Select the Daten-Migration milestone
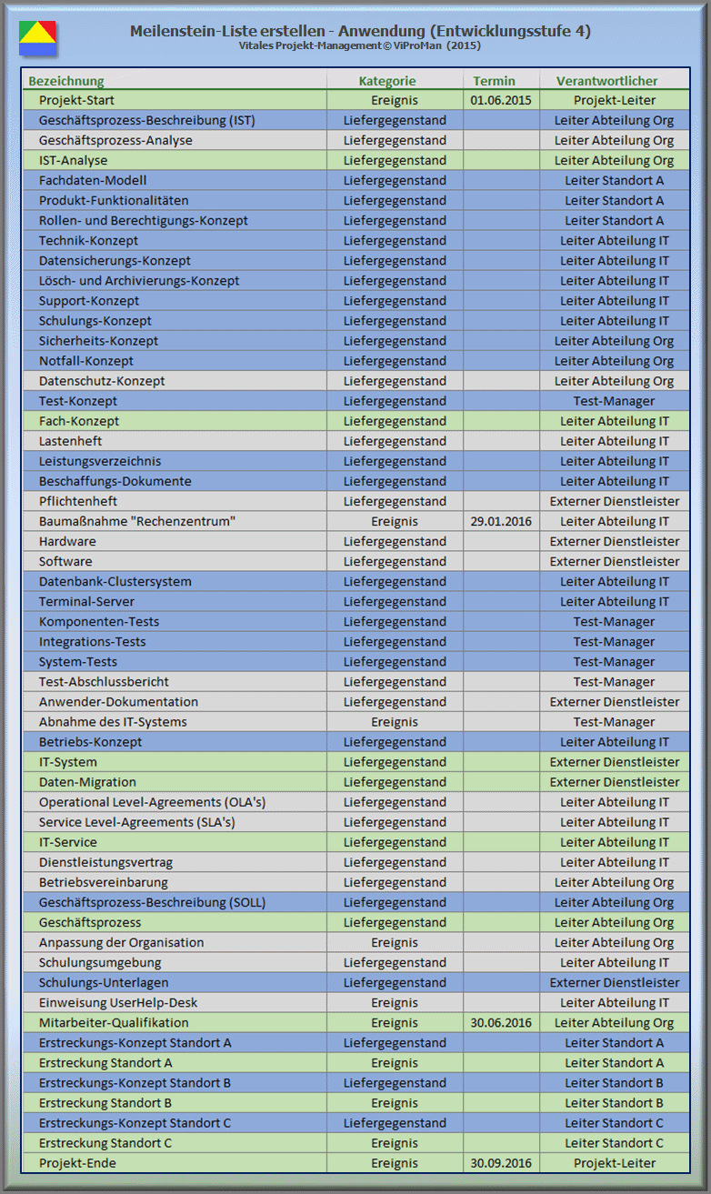711x1194 pixels. click(x=87, y=782)
